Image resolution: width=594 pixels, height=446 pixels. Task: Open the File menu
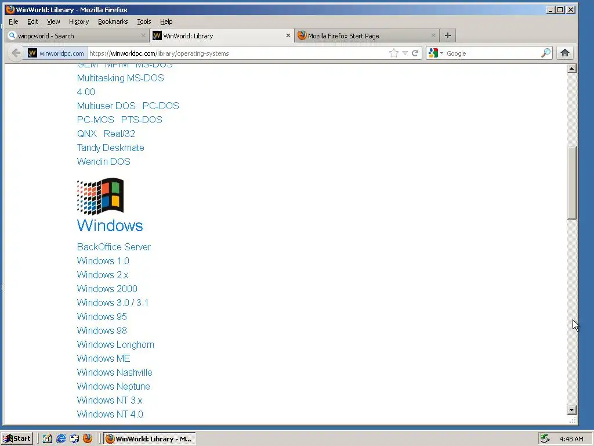point(13,21)
